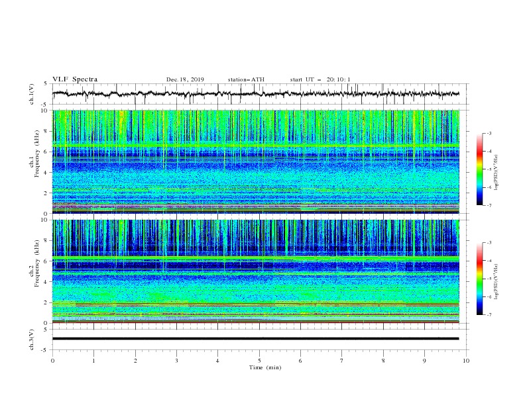Screen dimensions: 525x405
Task: Click the time axis tick label "8"
Action: point(383,361)
